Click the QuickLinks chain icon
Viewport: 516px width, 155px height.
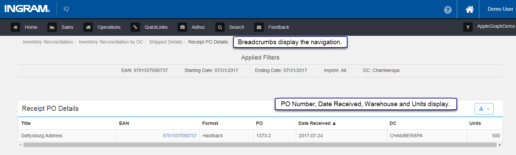click(x=135, y=27)
